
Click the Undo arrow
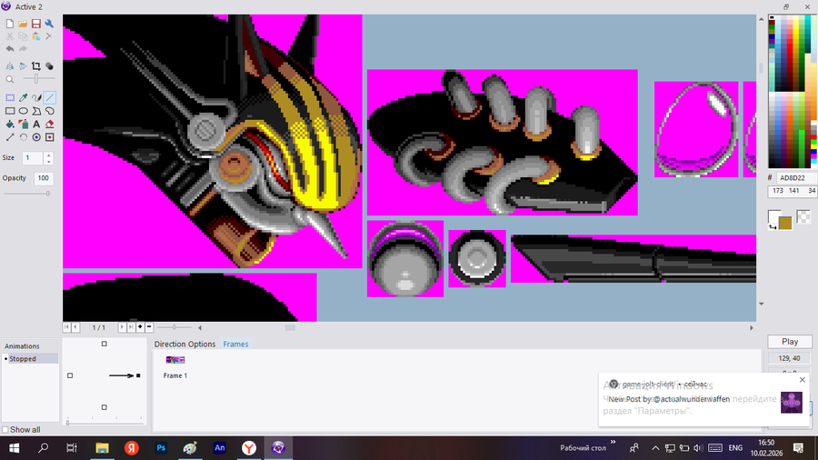pyautogui.click(x=10, y=49)
